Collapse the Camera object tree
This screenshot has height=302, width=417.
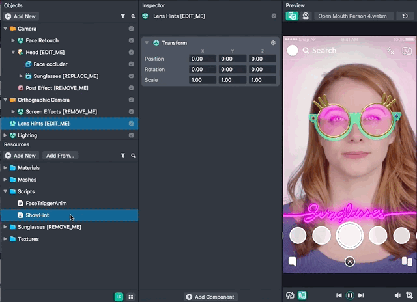[5, 29]
